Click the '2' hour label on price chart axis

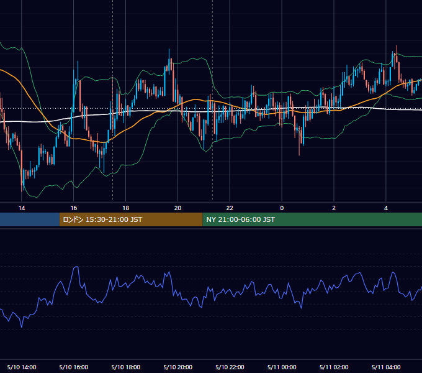(334, 208)
